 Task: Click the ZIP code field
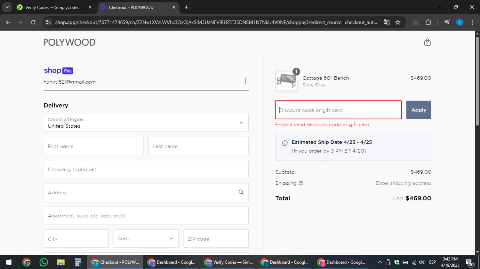(x=216, y=239)
